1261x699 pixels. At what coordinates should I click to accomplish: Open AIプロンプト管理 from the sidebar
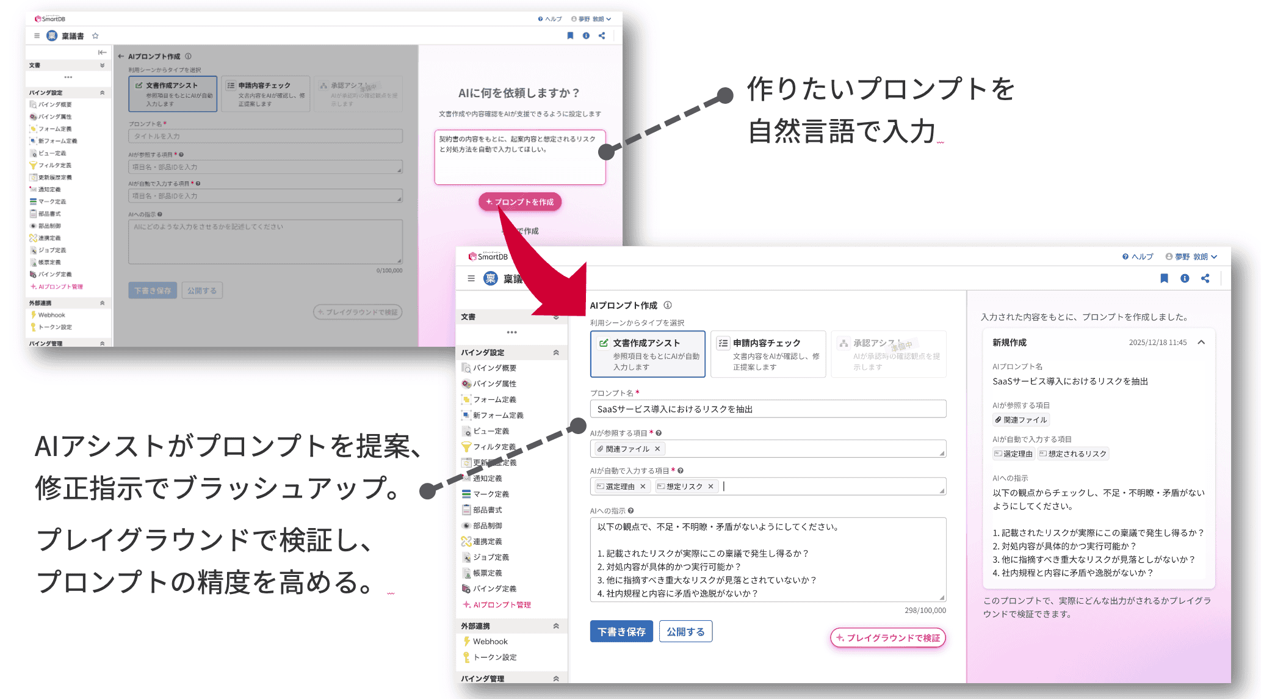pyautogui.click(x=502, y=604)
